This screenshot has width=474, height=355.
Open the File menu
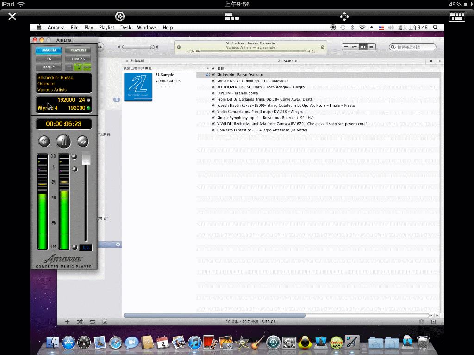pos(75,27)
